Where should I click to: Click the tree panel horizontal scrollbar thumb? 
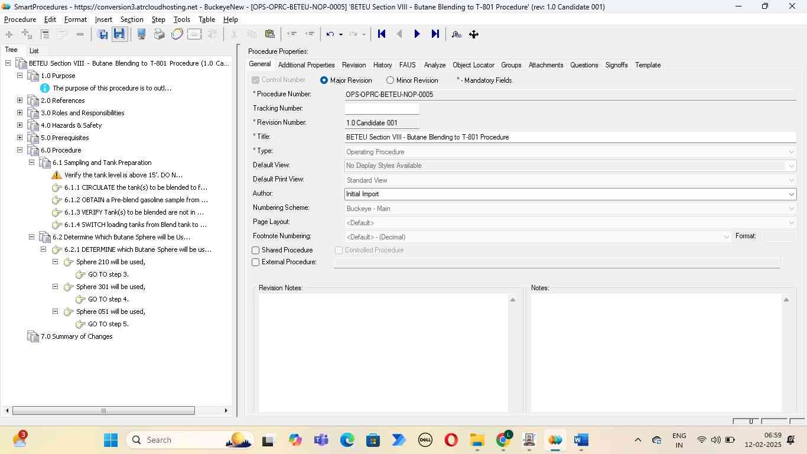coord(103,411)
